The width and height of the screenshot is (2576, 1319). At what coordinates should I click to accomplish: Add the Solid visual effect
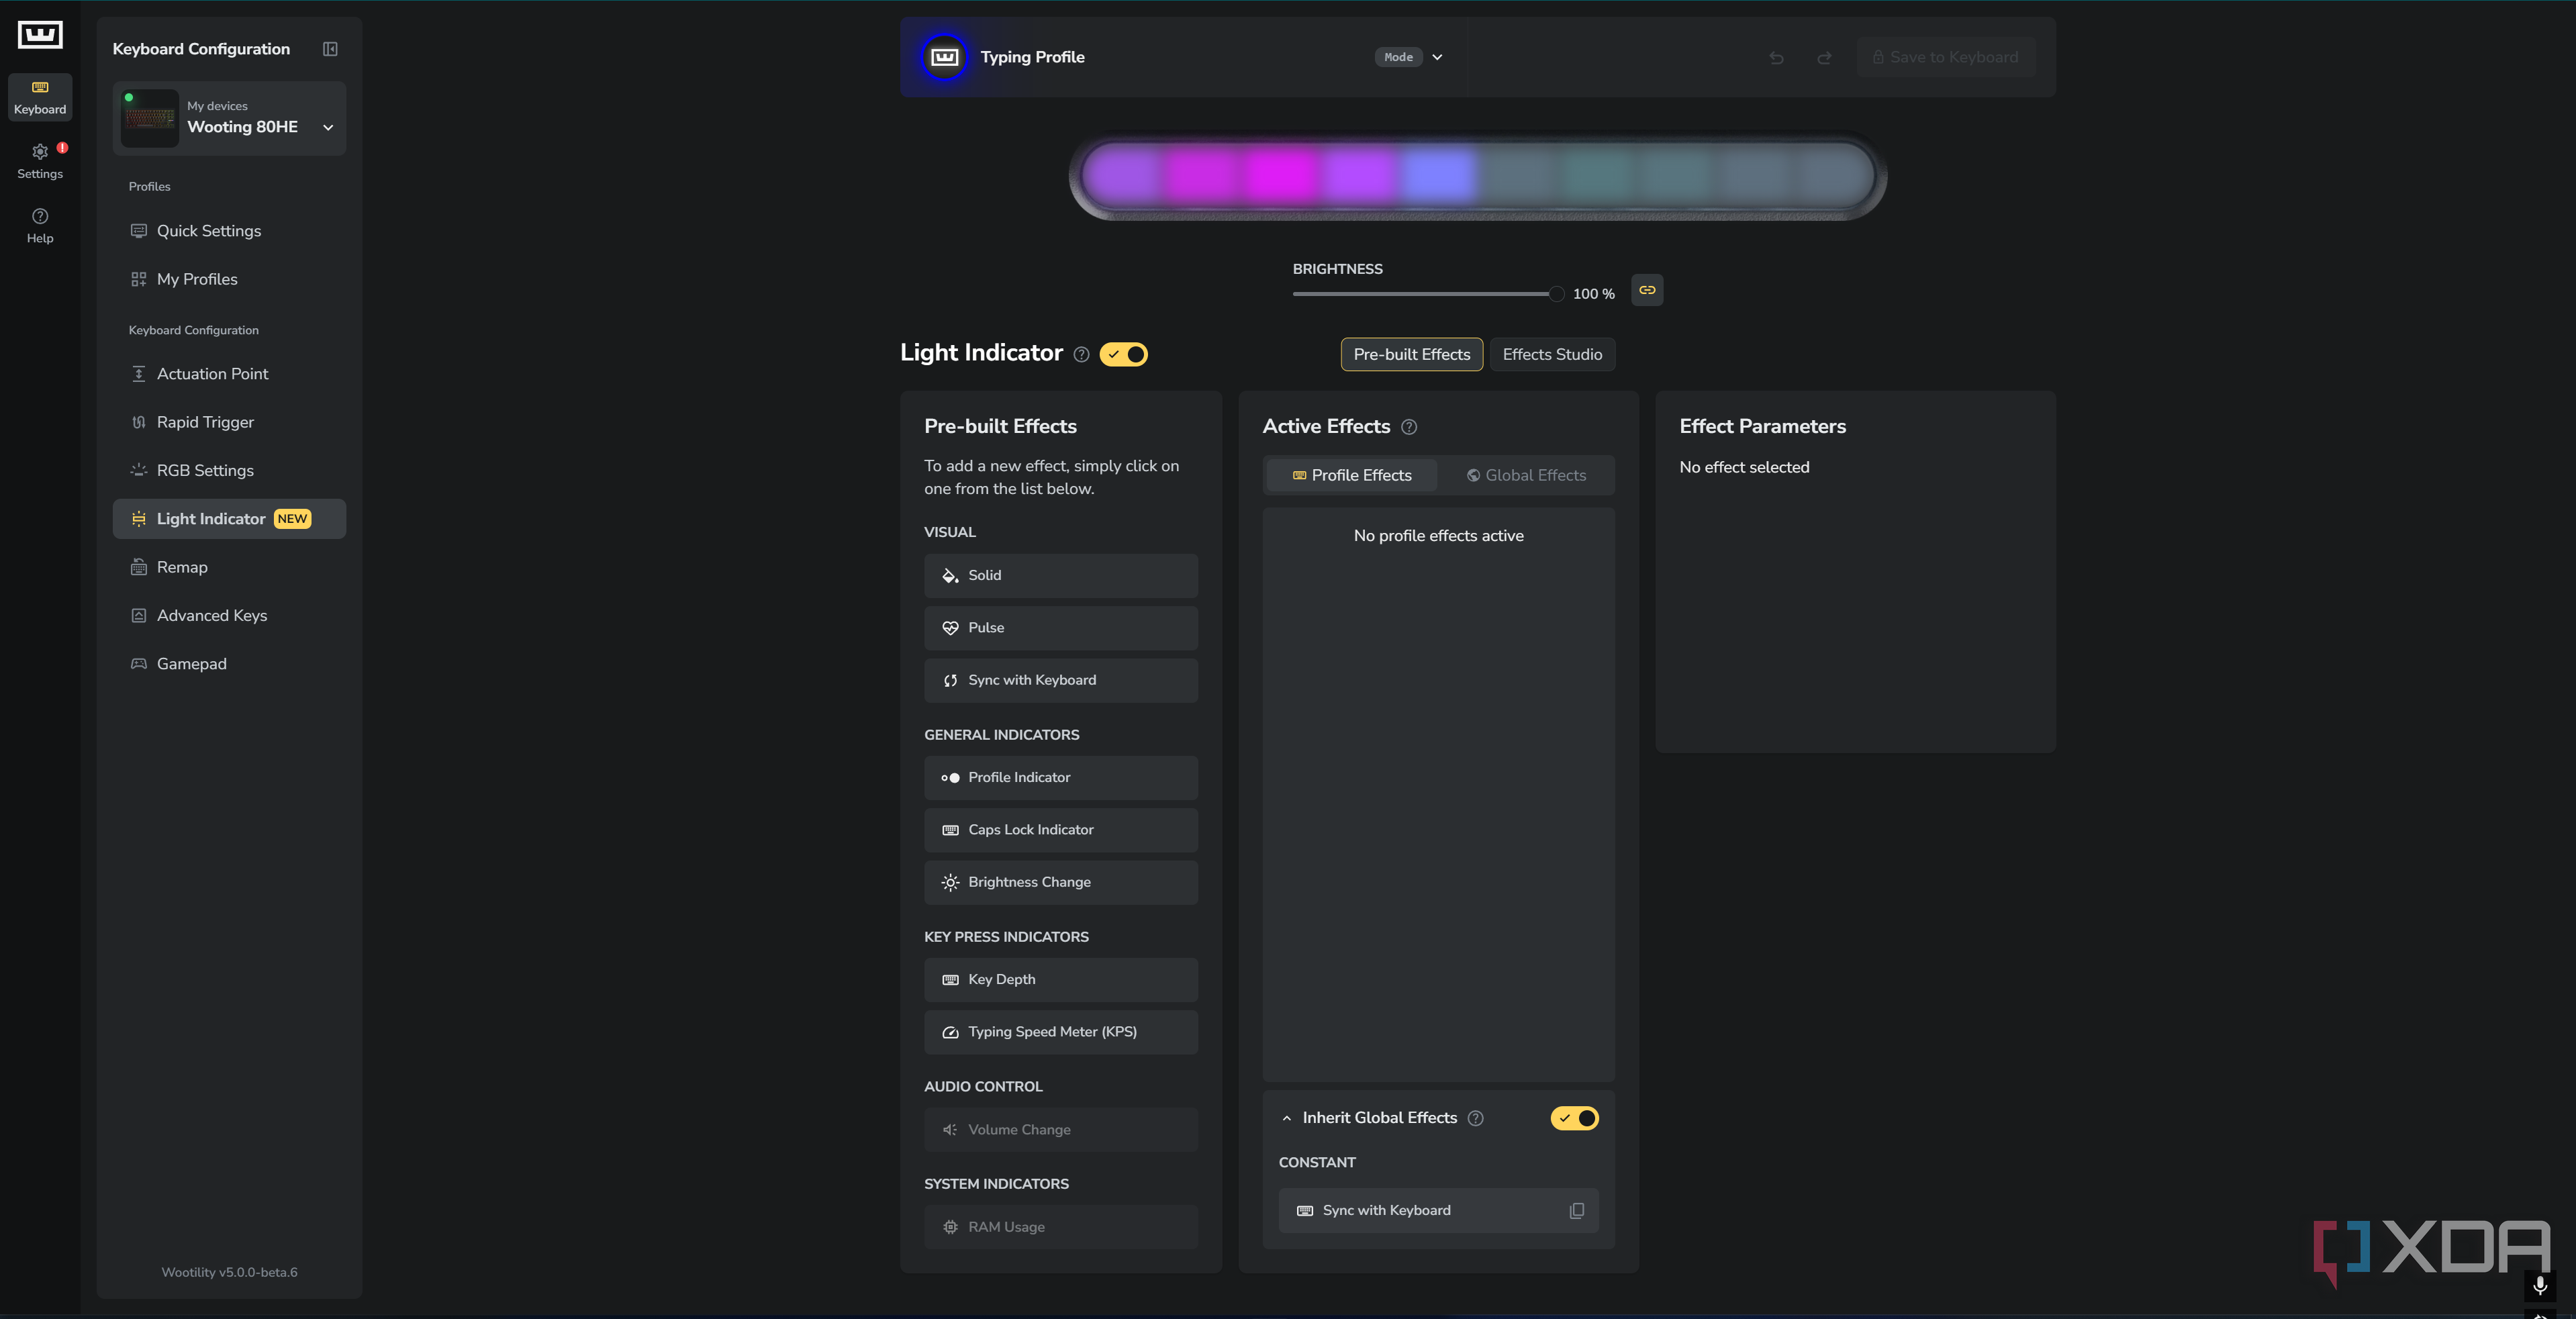pos(1060,576)
